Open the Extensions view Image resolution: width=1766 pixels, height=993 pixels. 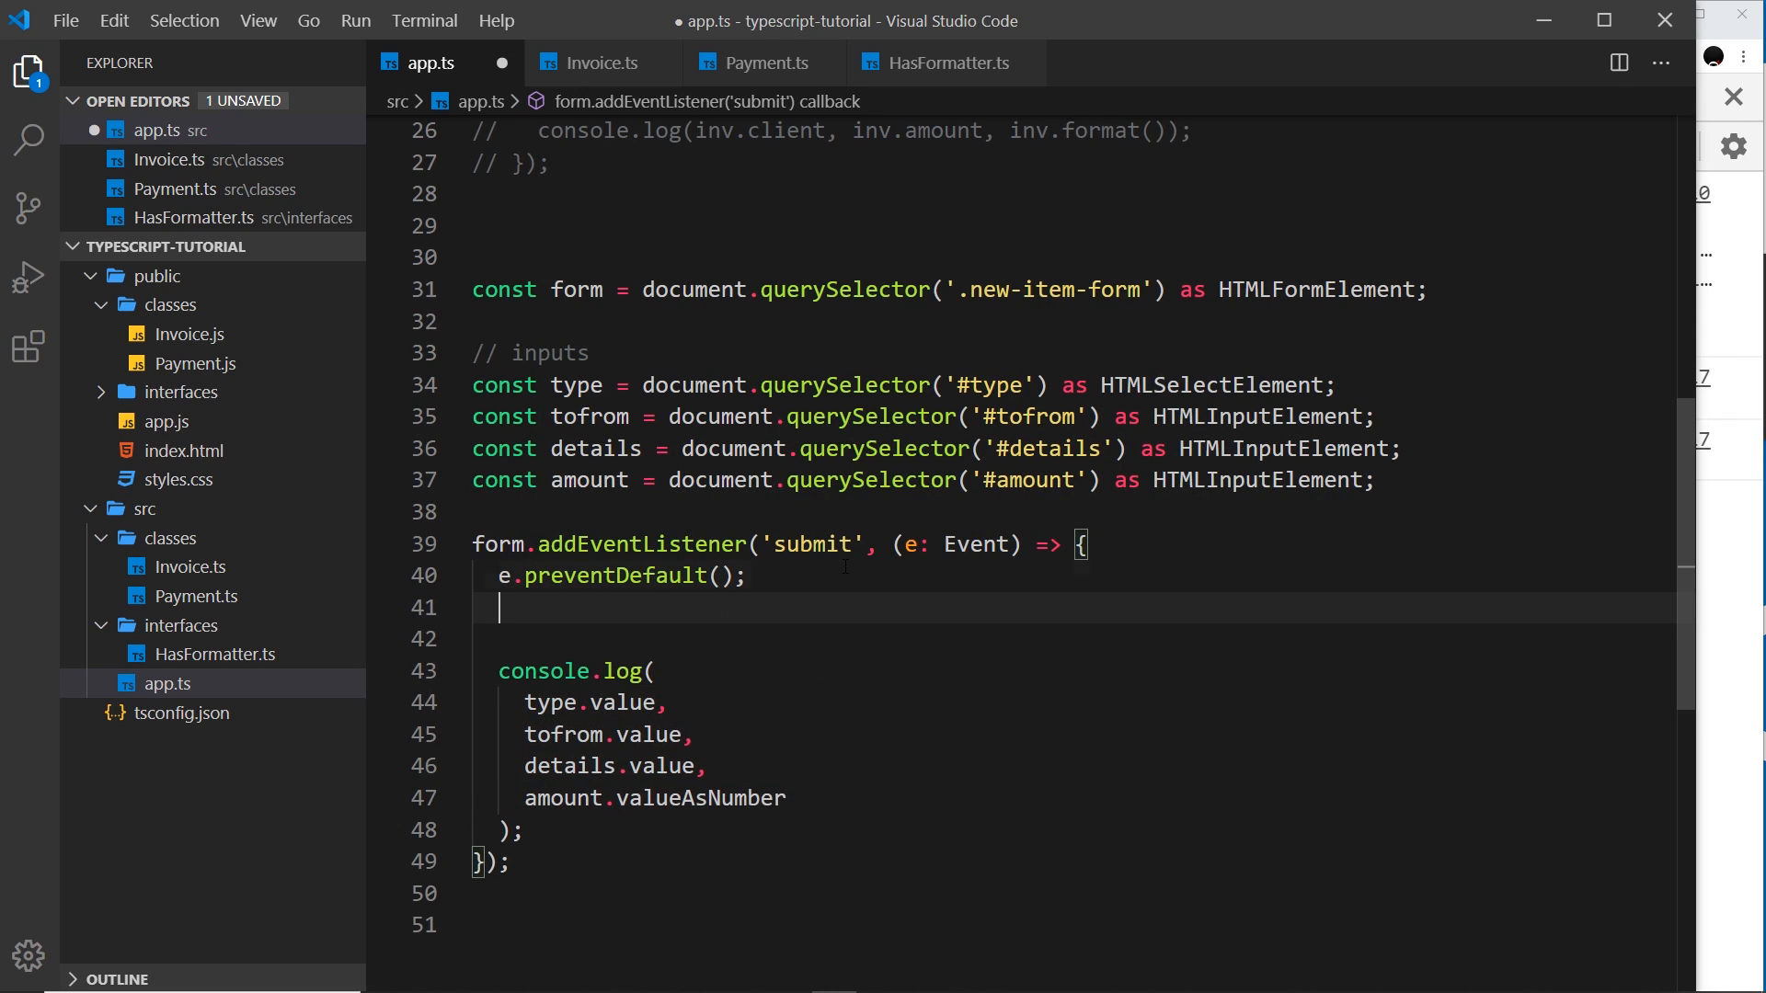[x=29, y=347]
